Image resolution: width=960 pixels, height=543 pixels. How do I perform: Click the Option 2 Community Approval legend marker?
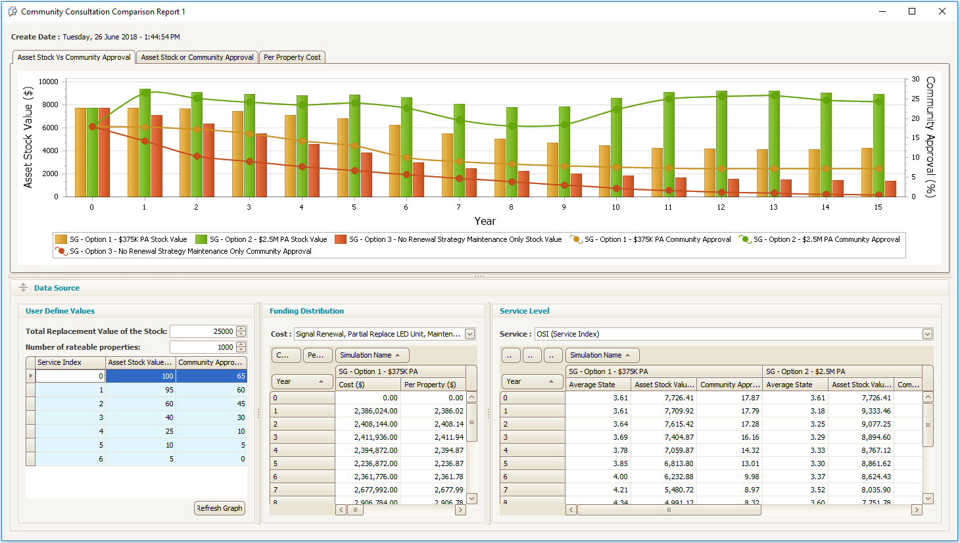(x=745, y=240)
